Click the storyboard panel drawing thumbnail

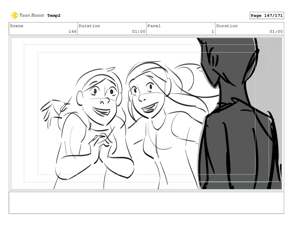146,113
